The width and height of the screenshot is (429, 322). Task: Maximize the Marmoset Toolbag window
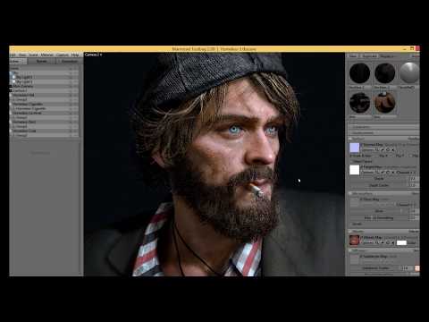click(412, 48)
